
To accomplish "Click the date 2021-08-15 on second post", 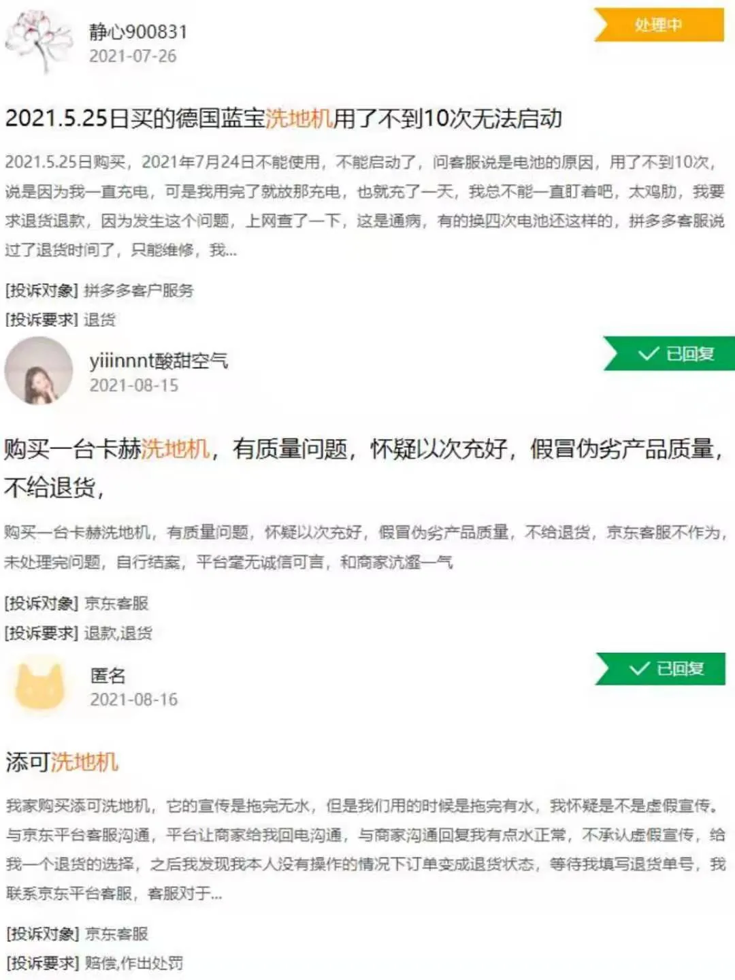I will [134, 385].
